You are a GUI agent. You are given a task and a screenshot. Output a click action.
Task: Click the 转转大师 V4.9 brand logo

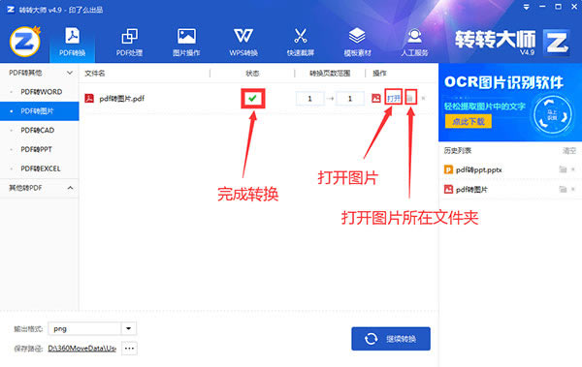[x=512, y=42]
